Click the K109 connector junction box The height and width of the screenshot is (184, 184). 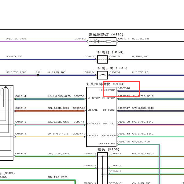(102, 168)
